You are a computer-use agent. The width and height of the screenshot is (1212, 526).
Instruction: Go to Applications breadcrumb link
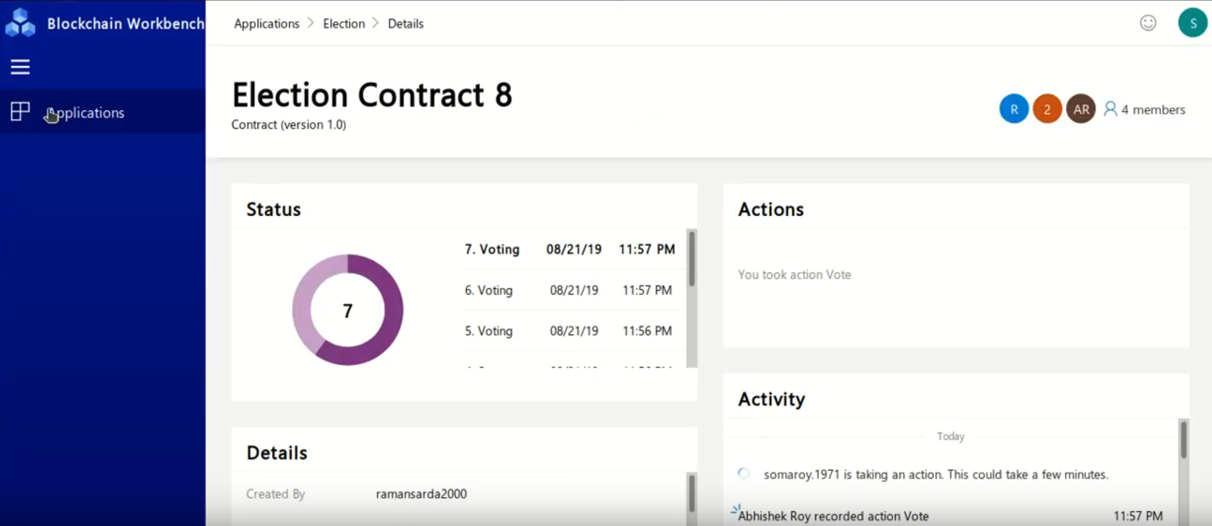click(266, 24)
